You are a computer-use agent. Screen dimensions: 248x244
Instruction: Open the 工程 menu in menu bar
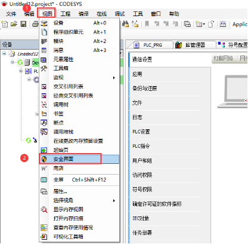(x=66, y=14)
